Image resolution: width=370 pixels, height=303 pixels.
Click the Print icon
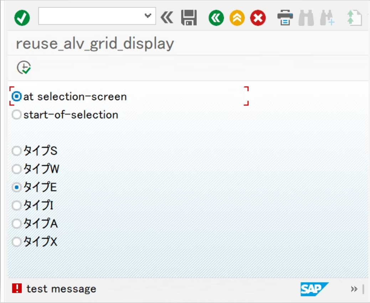[285, 18]
